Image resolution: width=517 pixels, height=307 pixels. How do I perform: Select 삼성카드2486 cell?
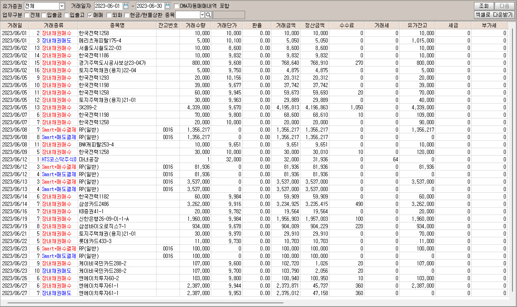point(94,204)
